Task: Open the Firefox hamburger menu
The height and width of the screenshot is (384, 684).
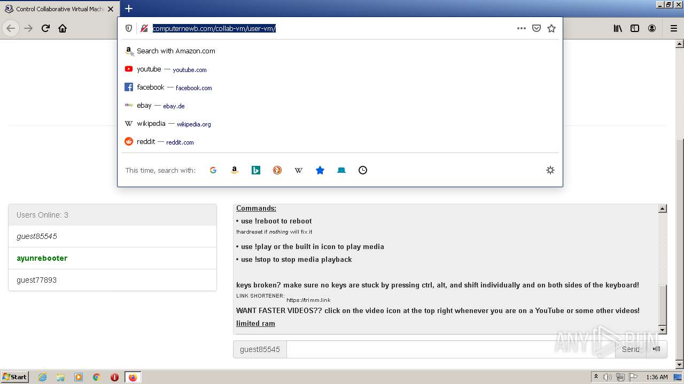Action: click(x=673, y=28)
